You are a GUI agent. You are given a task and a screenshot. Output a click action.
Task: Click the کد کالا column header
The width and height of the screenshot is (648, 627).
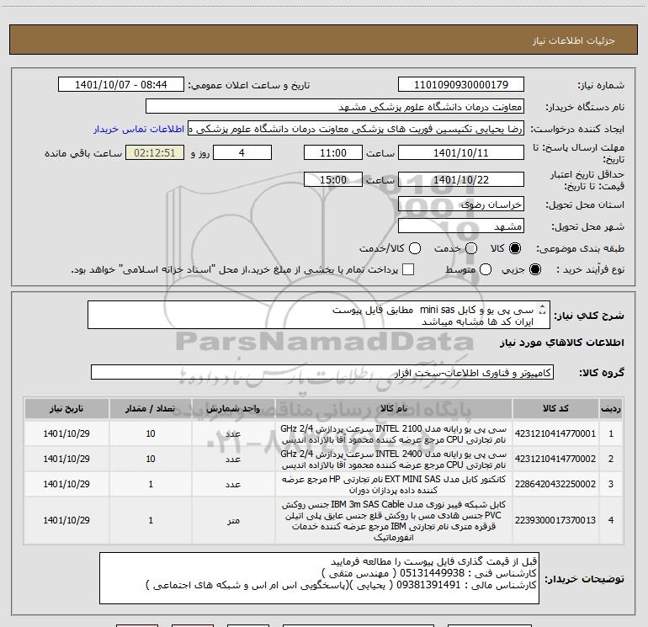point(555,408)
